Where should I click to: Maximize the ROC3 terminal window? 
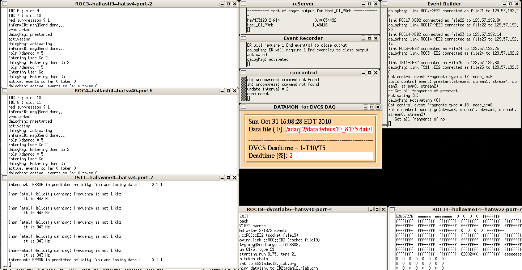[x=228, y=4]
